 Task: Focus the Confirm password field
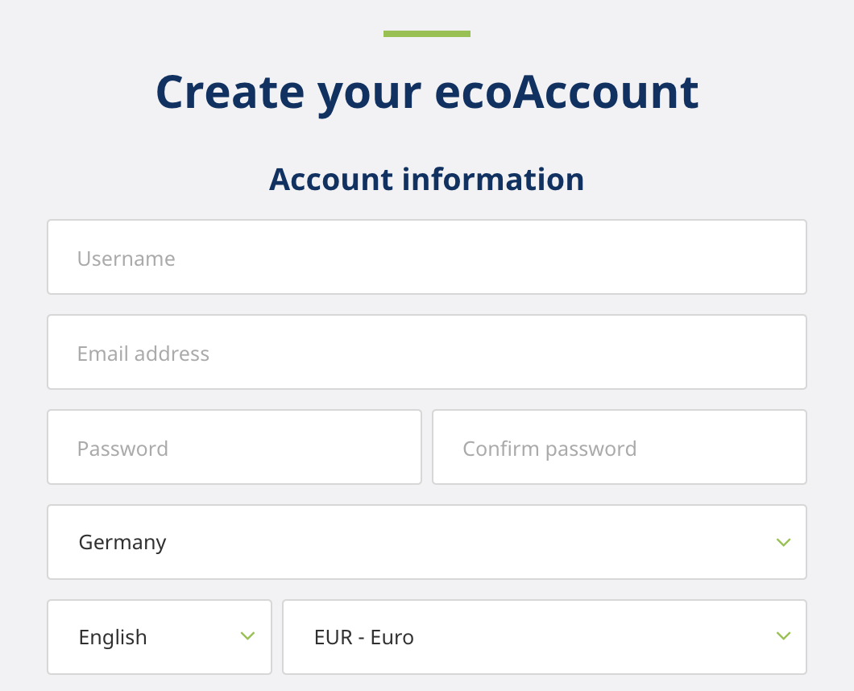[x=619, y=447]
